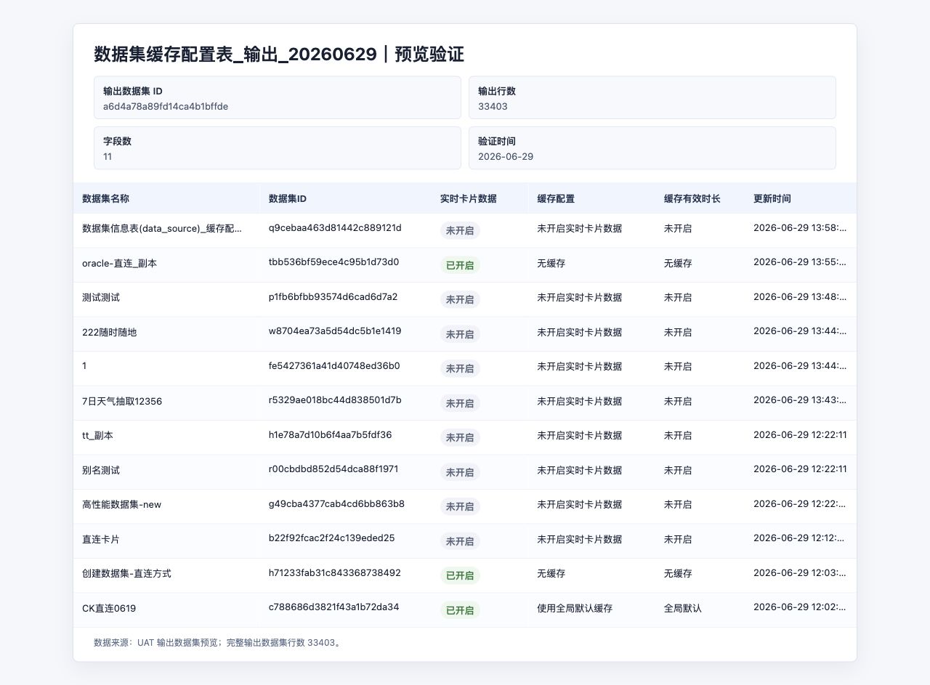Click the 数据集信息表(data_source) dataset name

pos(163,228)
